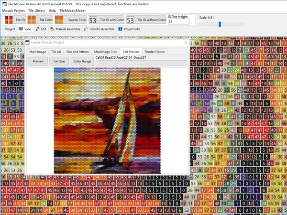Switch to the Main Image tab

(37, 52)
